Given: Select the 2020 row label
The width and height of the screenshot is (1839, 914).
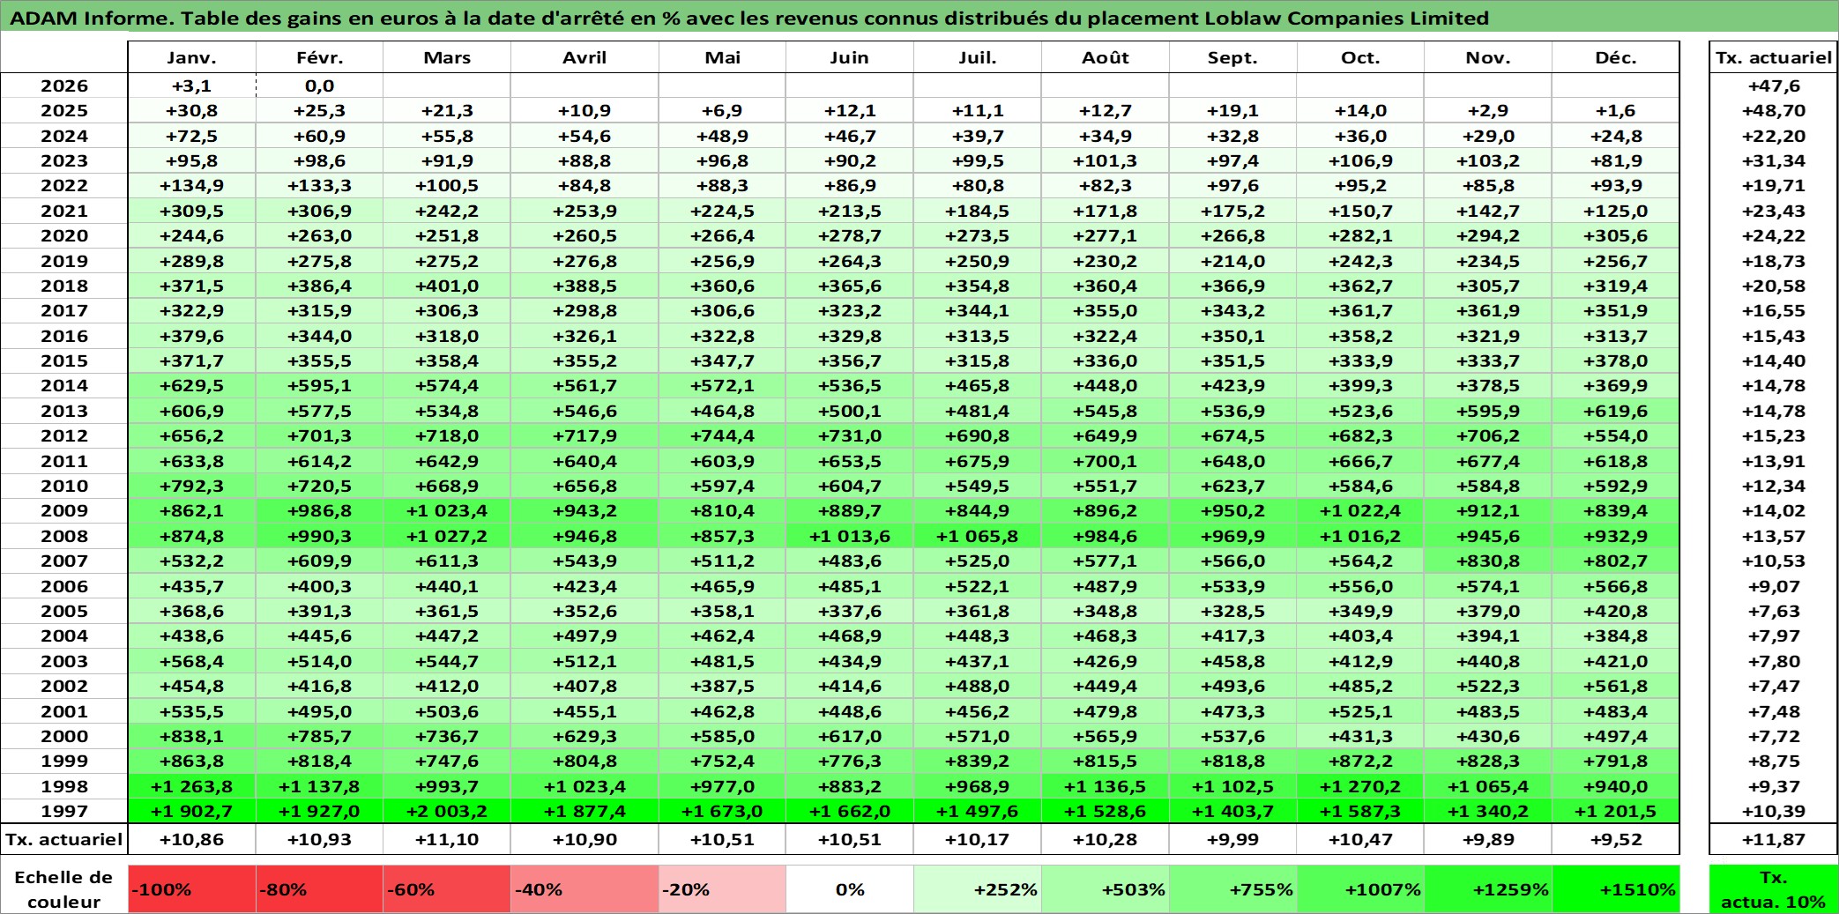Looking at the screenshot, I should [x=64, y=235].
